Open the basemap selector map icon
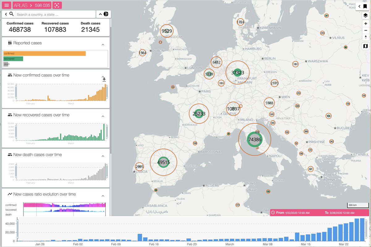Viewport: 371px width, 247px height. point(365,46)
